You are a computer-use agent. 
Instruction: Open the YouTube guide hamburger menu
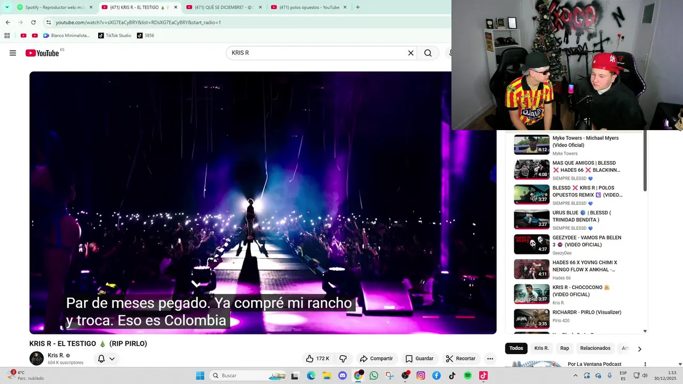coord(13,53)
